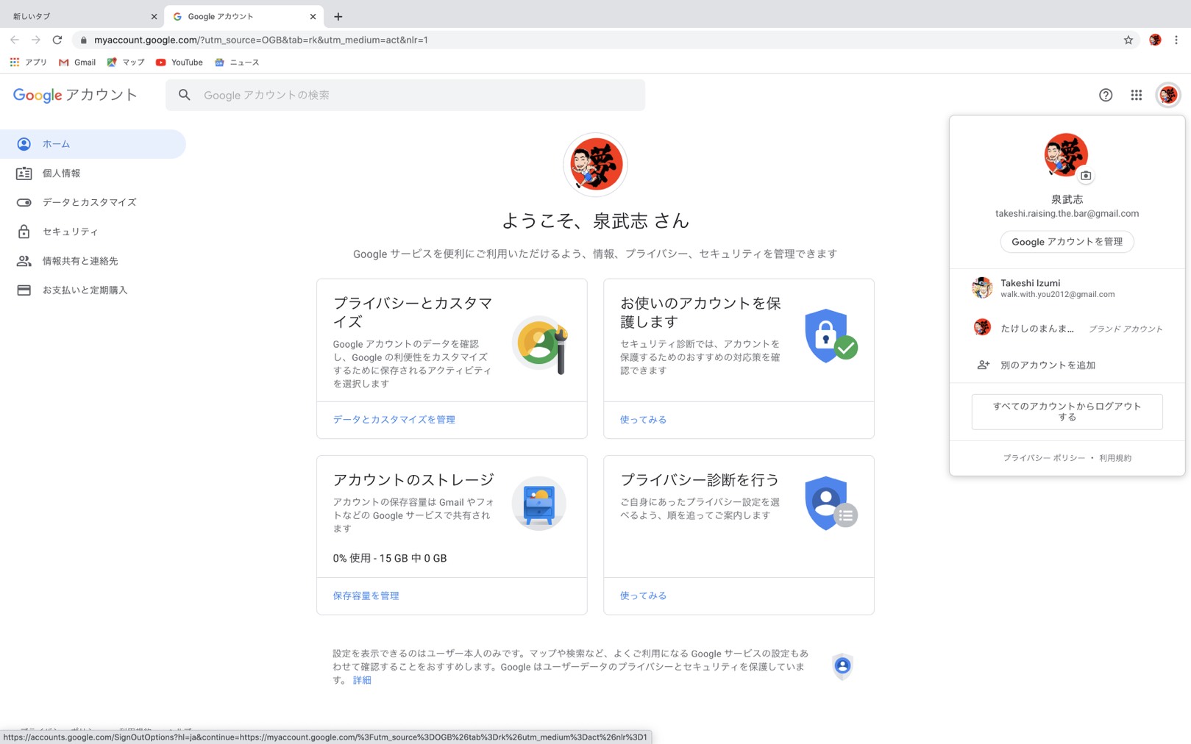Click privacy shield icon at page bottom

tap(842, 666)
